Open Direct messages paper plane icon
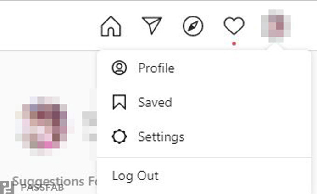The image size is (317, 194). (x=152, y=26)
